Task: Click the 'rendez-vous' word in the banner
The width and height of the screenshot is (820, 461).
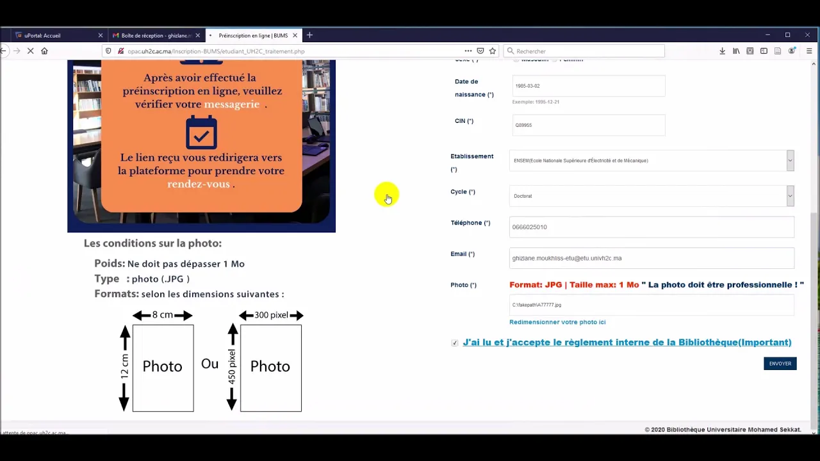Action: pos(199,184)
